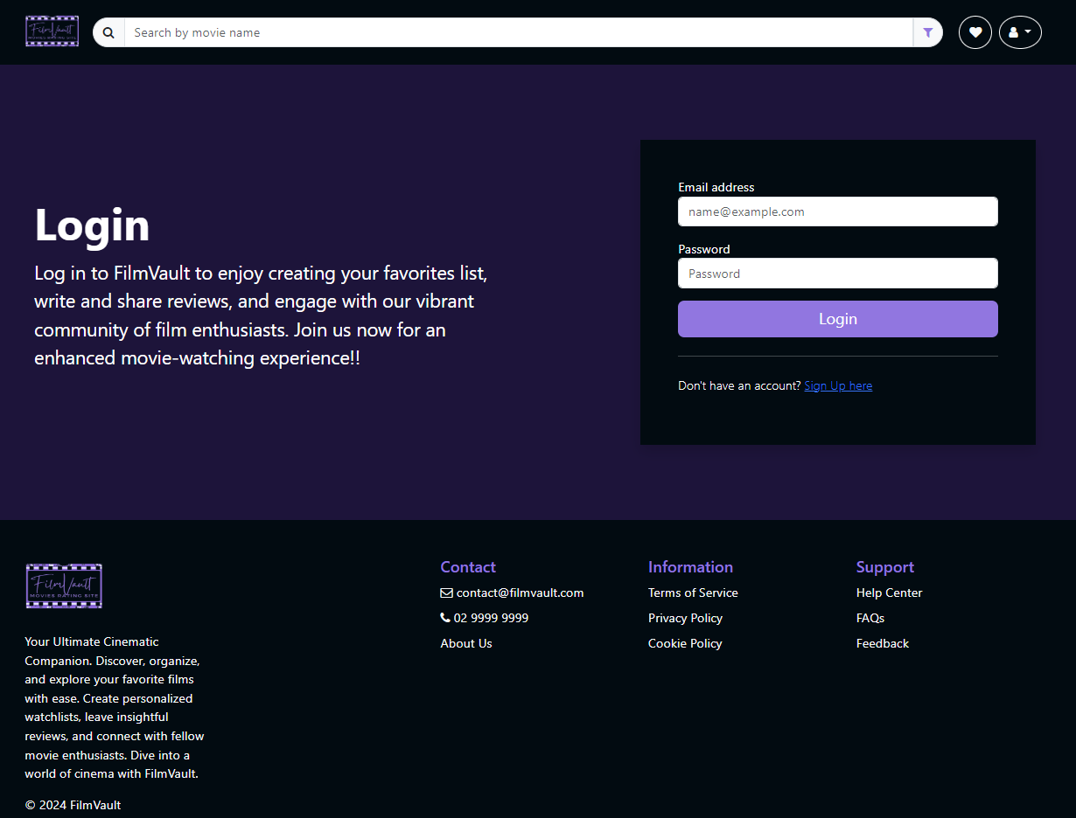The height and width of the screenshot is (818, 1076).
Task: Click into the Email address input
Action: click(837, 211)
